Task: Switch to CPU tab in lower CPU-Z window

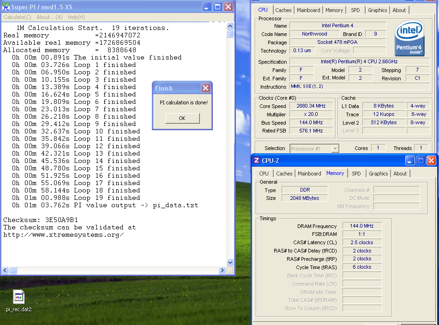Action: click(x=264, y=174)
